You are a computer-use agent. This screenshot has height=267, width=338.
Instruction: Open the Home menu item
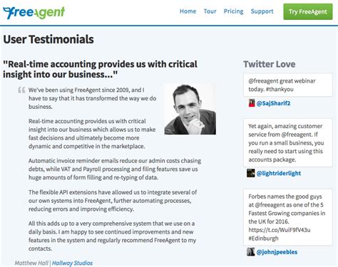tap(188, 11)
